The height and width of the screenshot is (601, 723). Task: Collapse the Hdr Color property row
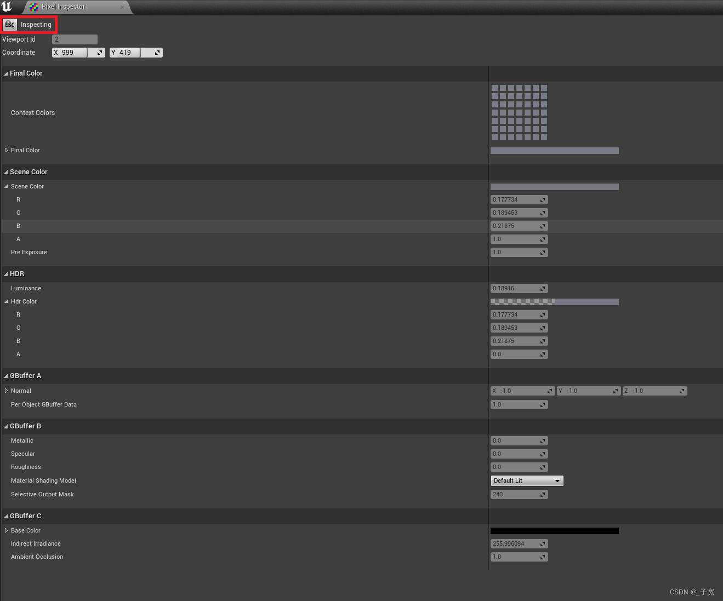7,301
